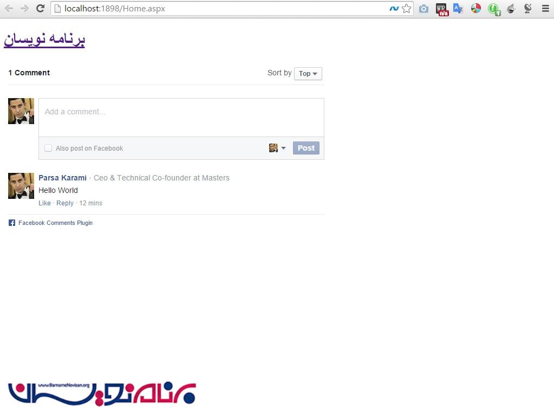Image resolution: width=554 pixels, height=407 pixels.
Task: Reply to the Hello World comment
Action: click(65, 203)
